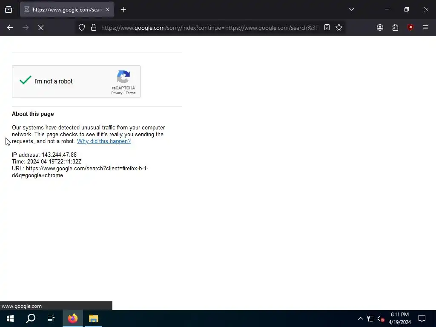436x327 pixels.
Task: Open Windows taskbar search
Action: click(31, 318)
